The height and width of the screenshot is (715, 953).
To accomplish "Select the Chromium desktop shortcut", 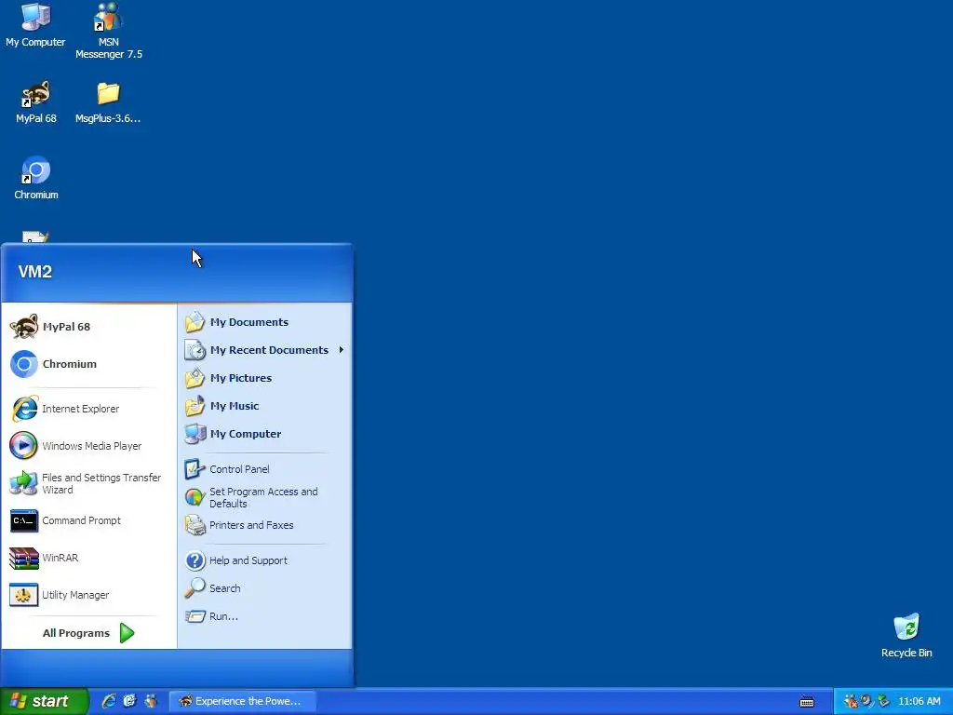I will pyautogui.click(x=36, y=179).
